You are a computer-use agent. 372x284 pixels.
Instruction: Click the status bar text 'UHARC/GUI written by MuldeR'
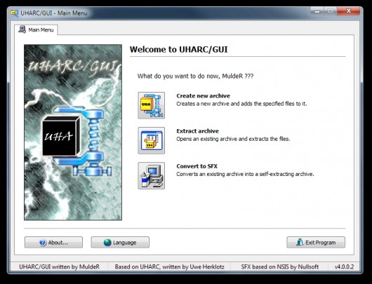[60, 266]
